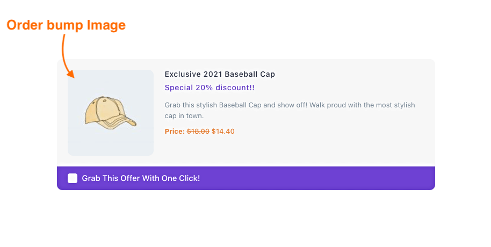Click the discounted $14.40 price

point(223,132)
